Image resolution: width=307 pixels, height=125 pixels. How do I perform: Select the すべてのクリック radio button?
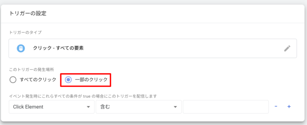(x=13, y=80)
